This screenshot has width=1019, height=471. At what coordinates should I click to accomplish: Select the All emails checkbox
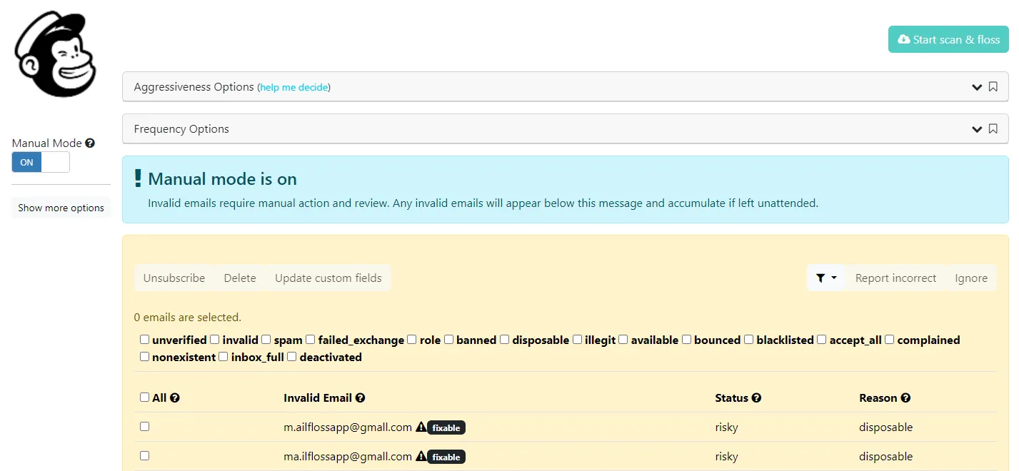145,397
